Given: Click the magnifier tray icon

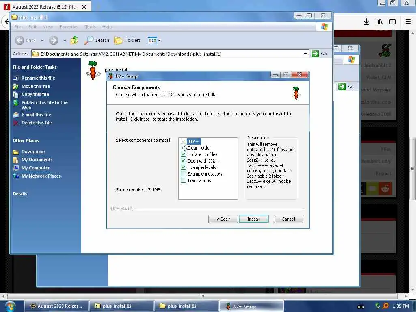Looking at the screenshot, I should (x=386, y=306).
